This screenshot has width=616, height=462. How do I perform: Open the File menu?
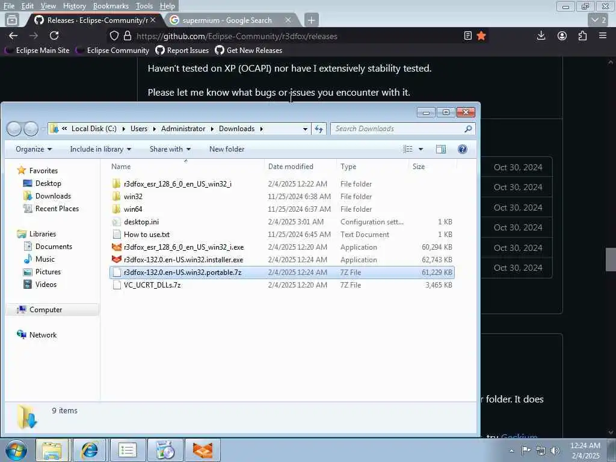click(9, 6)
